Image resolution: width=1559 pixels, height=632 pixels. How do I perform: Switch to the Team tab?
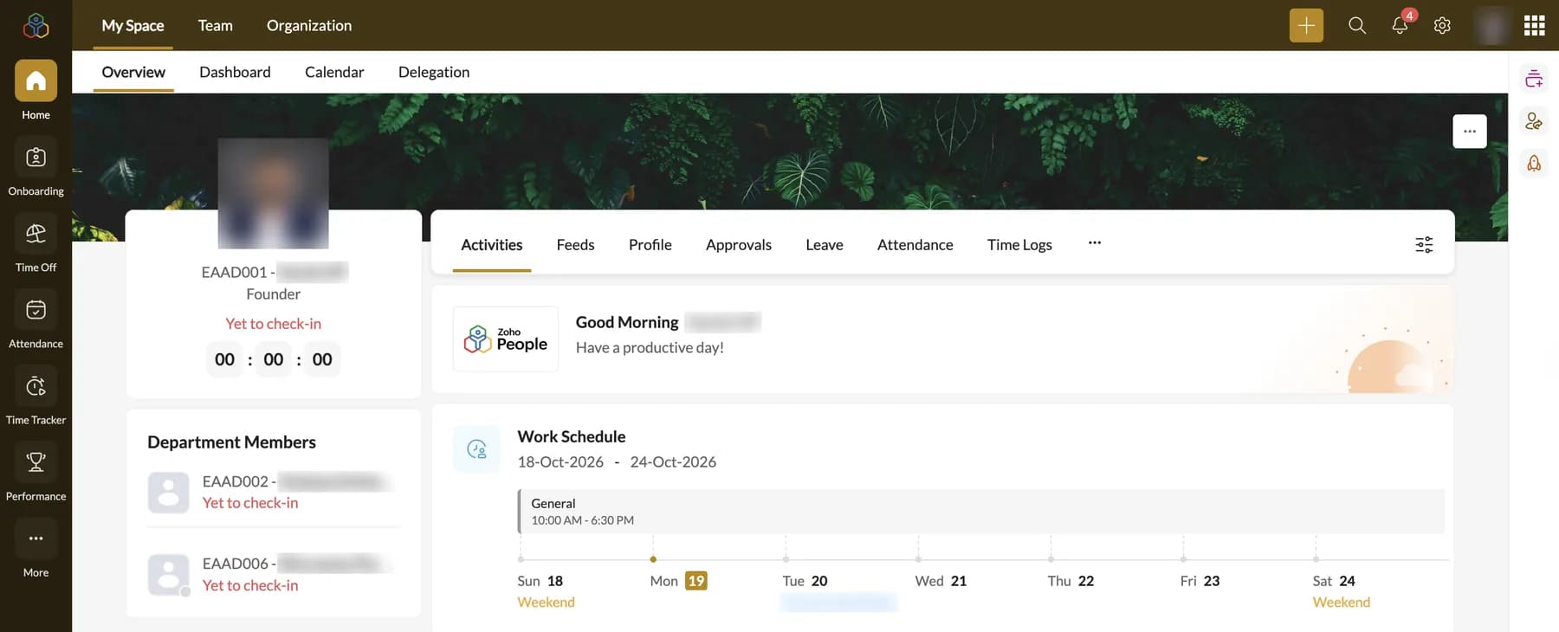pos(215,25)
